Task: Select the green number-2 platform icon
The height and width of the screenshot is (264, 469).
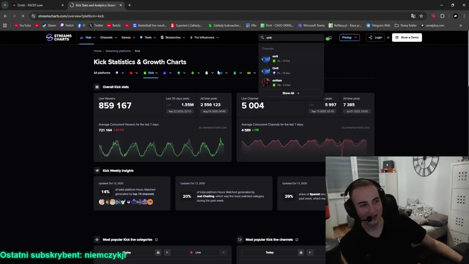Action: coord(234,73)
